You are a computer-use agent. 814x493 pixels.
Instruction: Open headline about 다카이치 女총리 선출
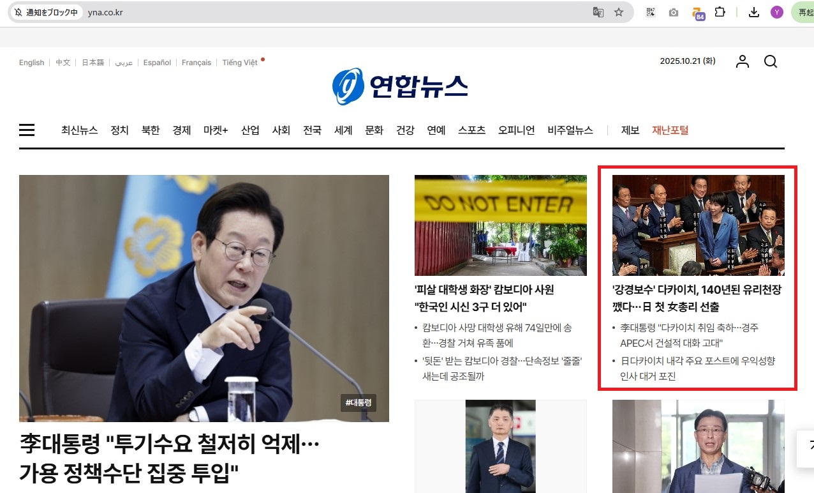coord(697,298)
